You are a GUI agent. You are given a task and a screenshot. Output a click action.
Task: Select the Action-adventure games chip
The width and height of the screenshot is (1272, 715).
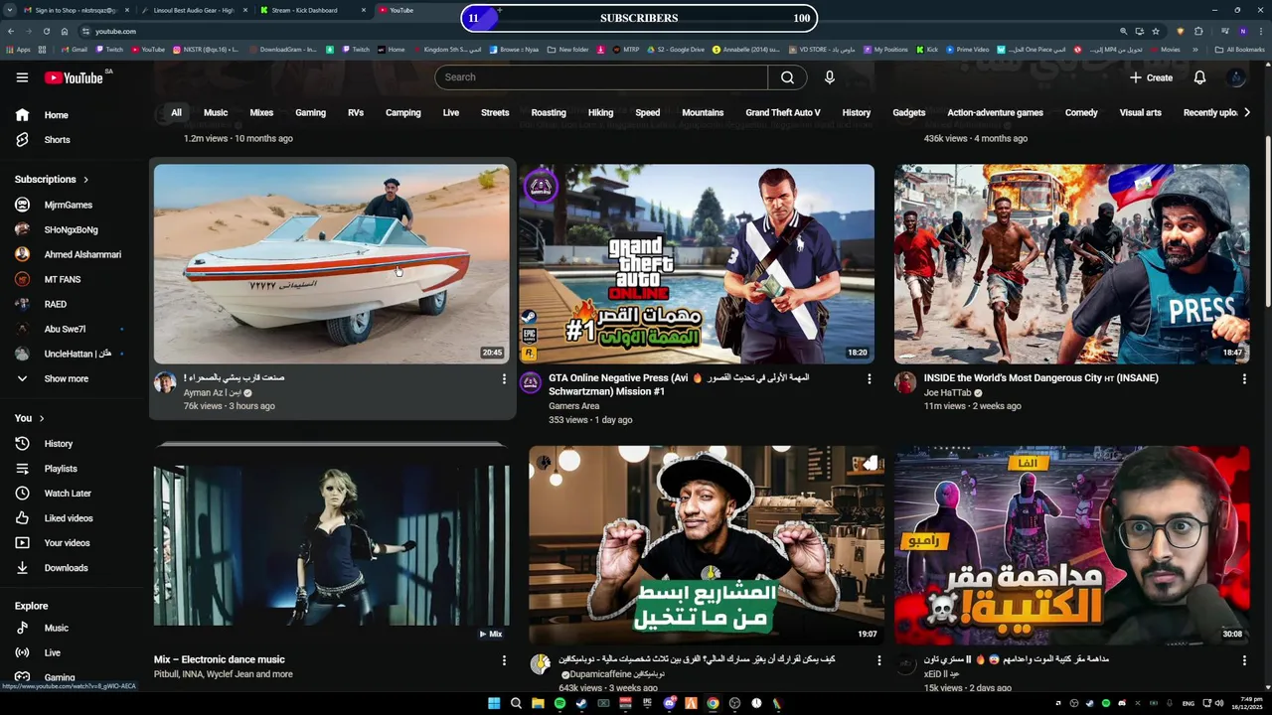click(x=995, y=113)
